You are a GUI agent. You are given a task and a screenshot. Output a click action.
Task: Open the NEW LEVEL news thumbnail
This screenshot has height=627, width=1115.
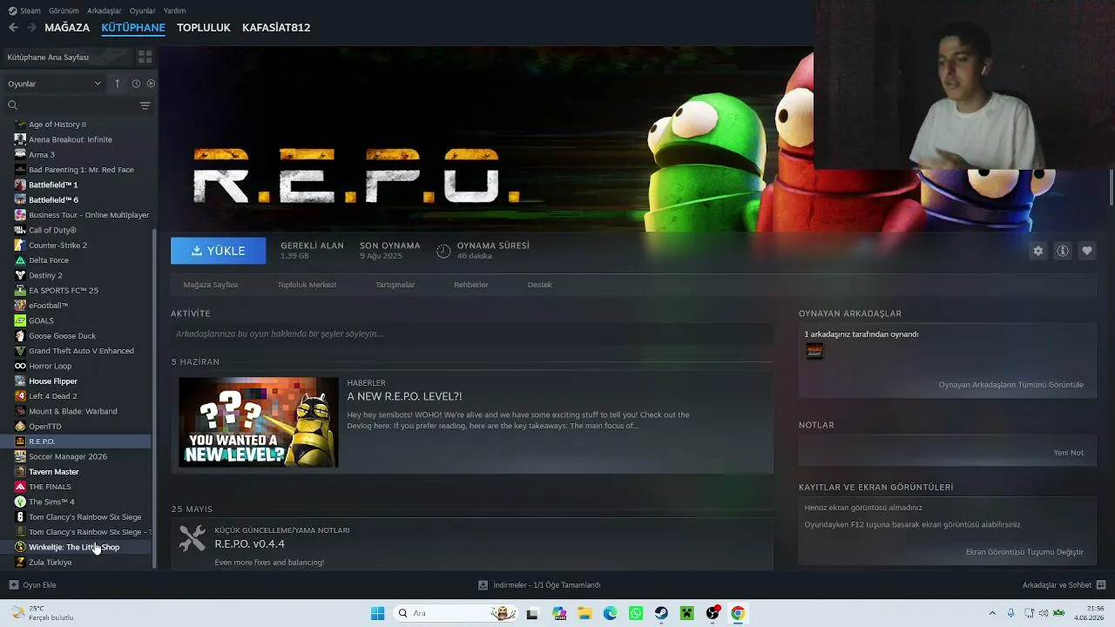[259, 422]
